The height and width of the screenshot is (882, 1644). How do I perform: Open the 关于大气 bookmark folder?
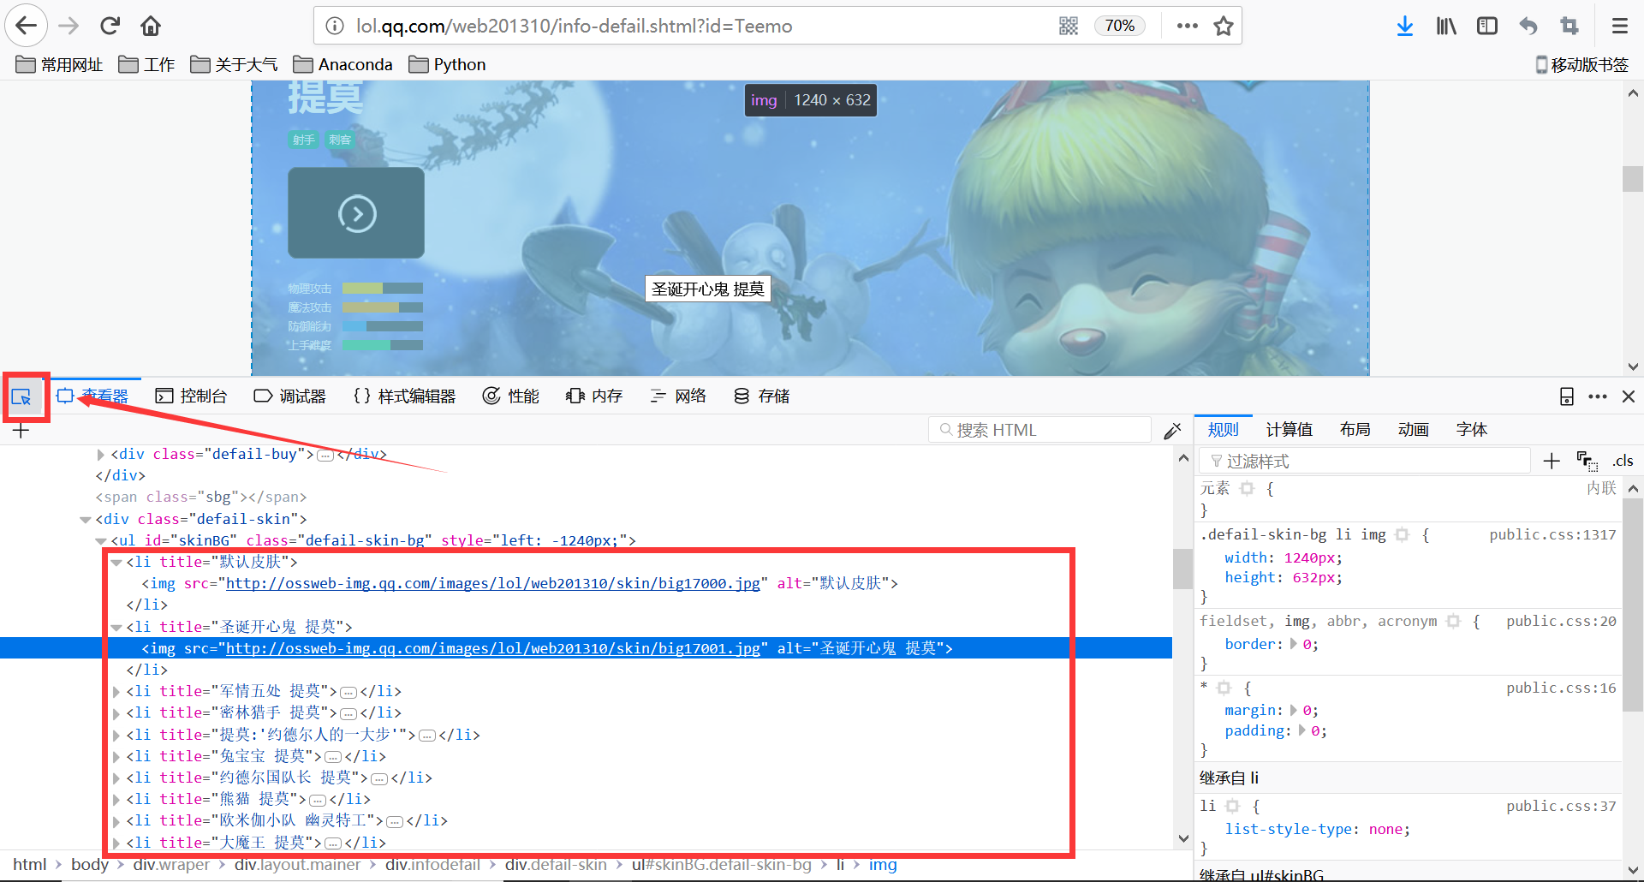pyautogui.click(x=234, y=64)
